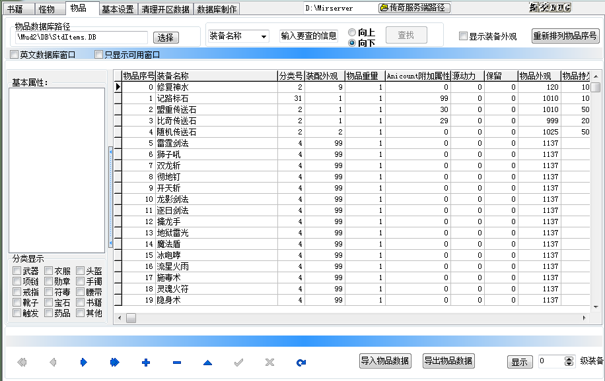
Task: Check 衣服 category filter
Action: pyautogui.click(x=49, y=271)
